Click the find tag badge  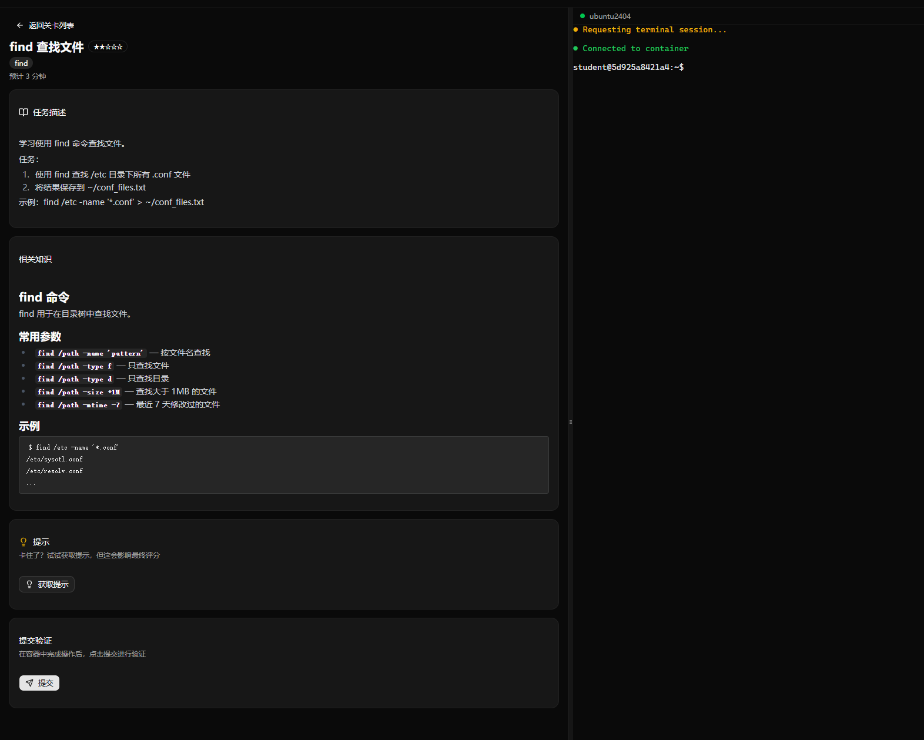point(21,63)
